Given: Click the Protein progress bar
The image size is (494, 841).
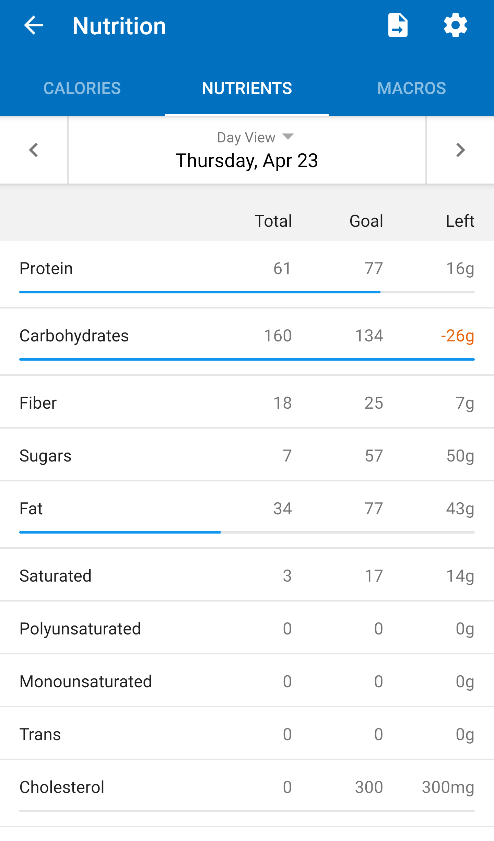Looking at the screenshot, I should (x=247, y=292).
